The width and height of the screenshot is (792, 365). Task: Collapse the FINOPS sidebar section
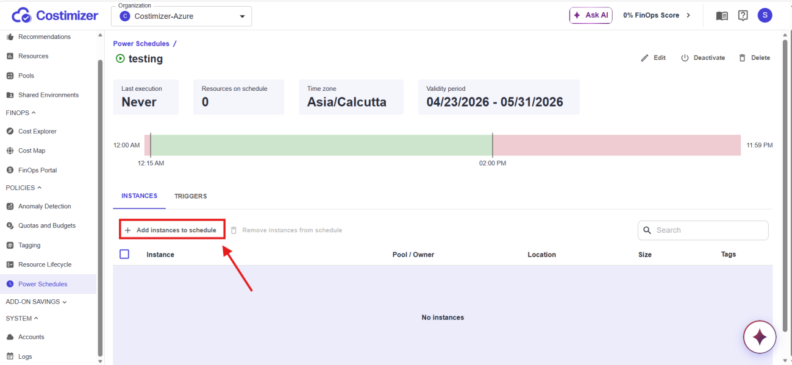click(x=21, y=113)
